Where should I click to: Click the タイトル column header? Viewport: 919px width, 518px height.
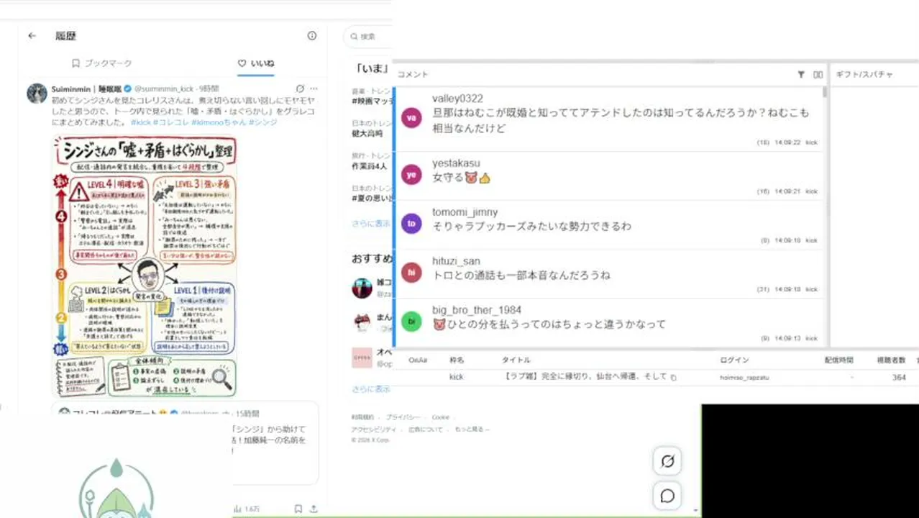pyautogui.click(x=516, y=360)
